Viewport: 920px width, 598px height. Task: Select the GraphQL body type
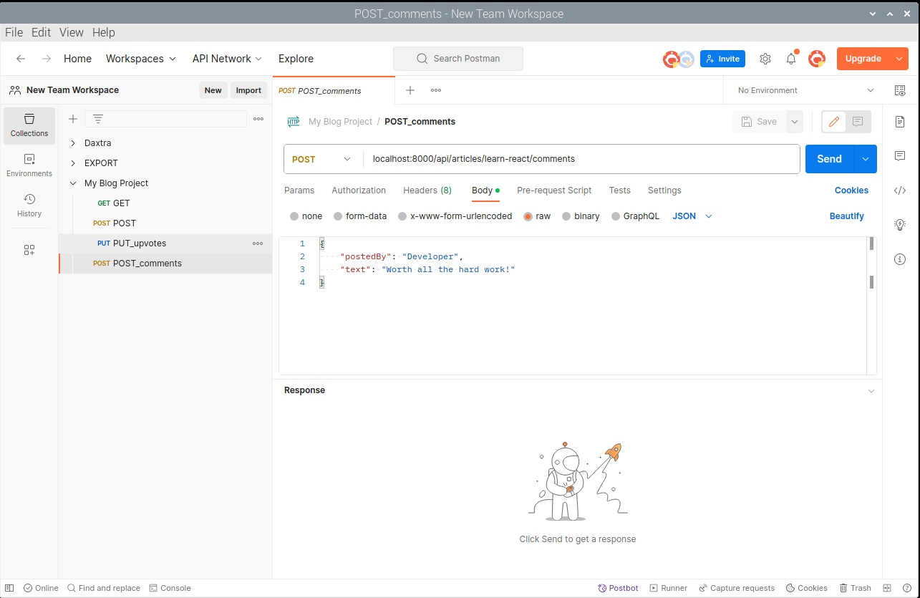(x=616, y=216)
